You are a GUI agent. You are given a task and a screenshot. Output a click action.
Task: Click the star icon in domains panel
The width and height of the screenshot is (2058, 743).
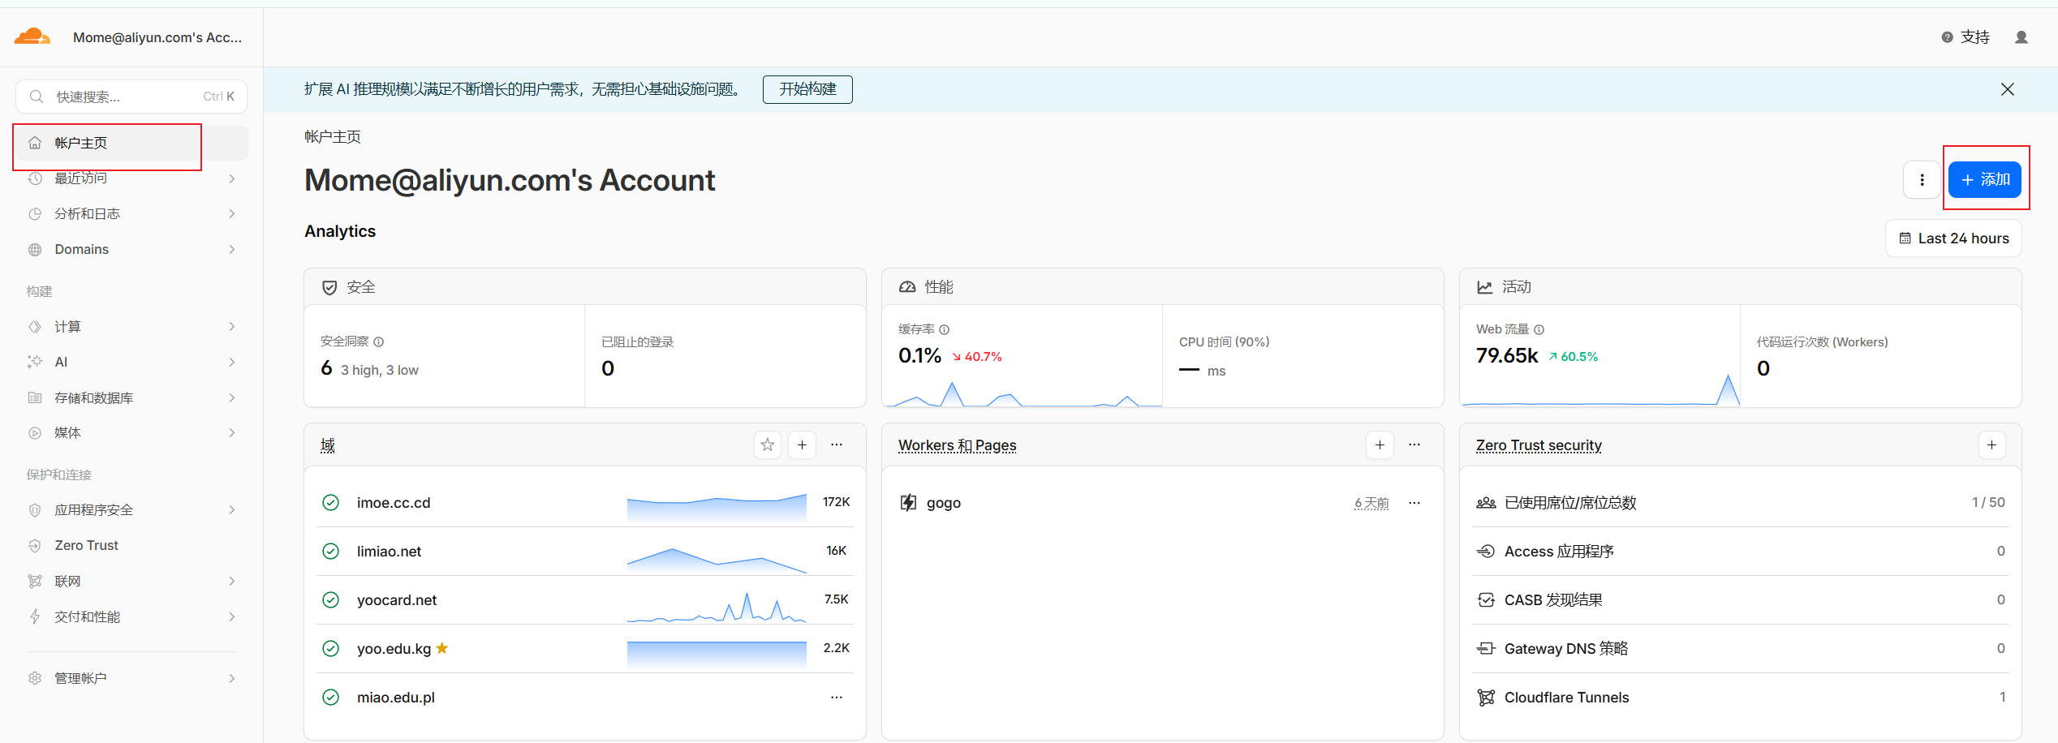[x=767, y=445]
